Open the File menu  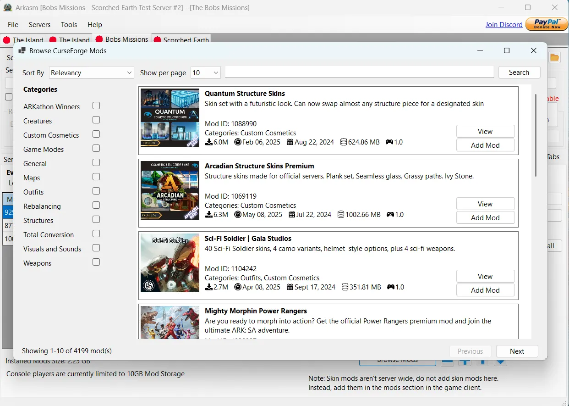point(13,25)
